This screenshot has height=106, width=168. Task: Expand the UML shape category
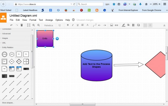(x=4, y=43)
